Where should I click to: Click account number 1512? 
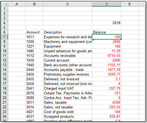coord(34,55)
